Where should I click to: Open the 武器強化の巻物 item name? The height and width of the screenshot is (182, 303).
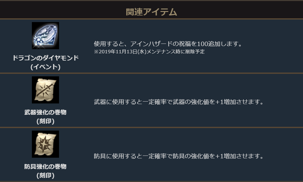pyautogui.click(x=45, y=112)
